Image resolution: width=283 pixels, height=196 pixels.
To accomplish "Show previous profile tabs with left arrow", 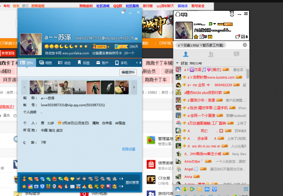I will tap(137, 63).
